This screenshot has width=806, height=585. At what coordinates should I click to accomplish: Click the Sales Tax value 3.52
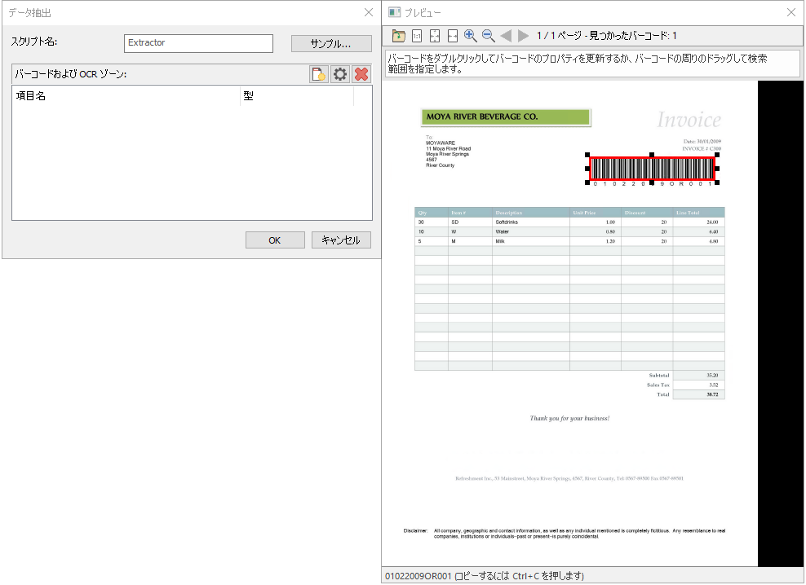714,385
